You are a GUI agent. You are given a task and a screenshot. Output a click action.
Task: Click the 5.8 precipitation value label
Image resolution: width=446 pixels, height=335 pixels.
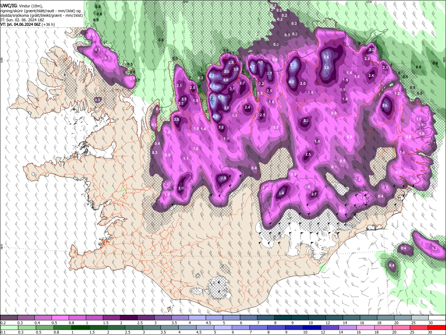221,98
